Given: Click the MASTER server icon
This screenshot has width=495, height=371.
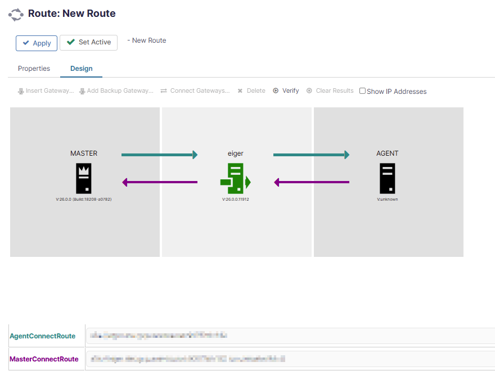Looking at the screenshot, I should coord(84,178).
